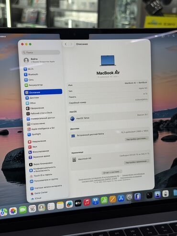Open Reminders from the Dock
Screen dimensions: 177x236
pos(51,206)
